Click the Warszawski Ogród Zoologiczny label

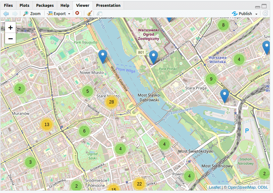(149, 34)
